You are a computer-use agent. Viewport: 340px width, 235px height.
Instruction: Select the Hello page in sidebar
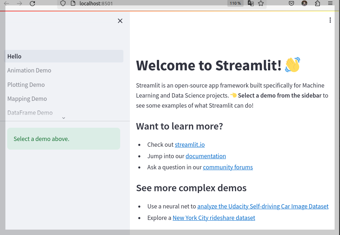tap(64, 56)
